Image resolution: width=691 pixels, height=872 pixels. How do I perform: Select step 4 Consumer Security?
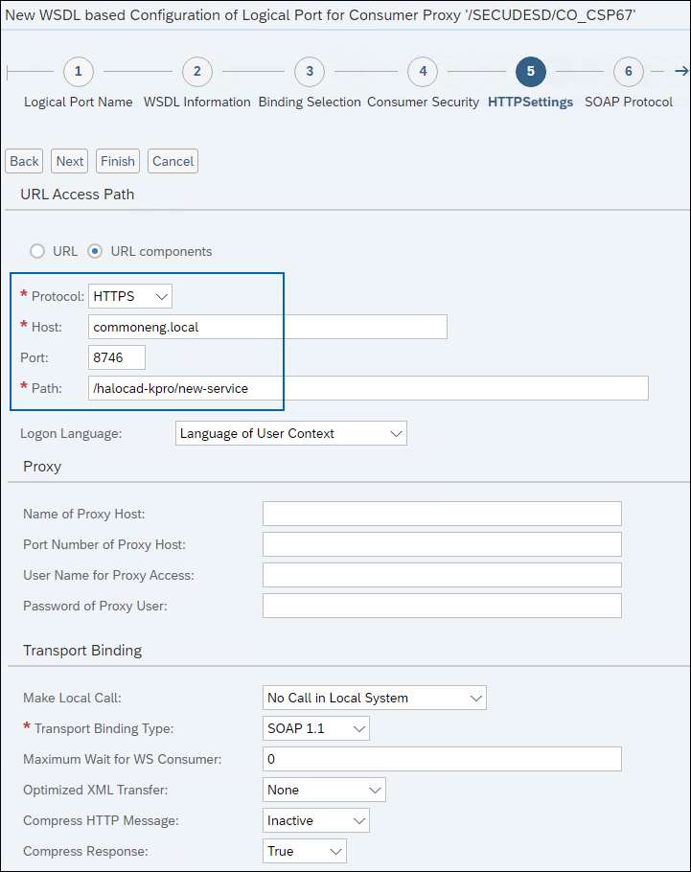423,71
